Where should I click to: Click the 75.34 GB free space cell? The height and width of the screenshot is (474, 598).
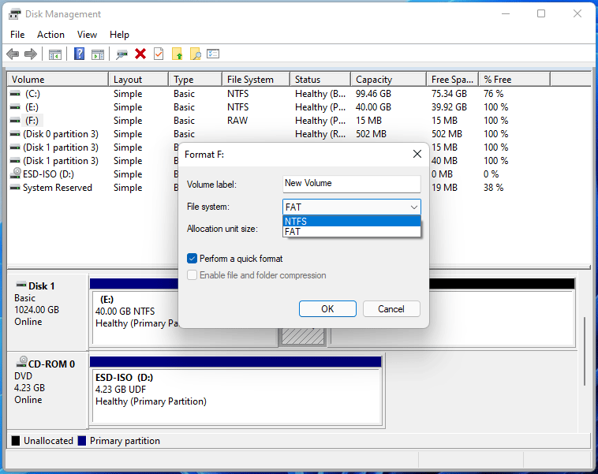click(449, 94)
